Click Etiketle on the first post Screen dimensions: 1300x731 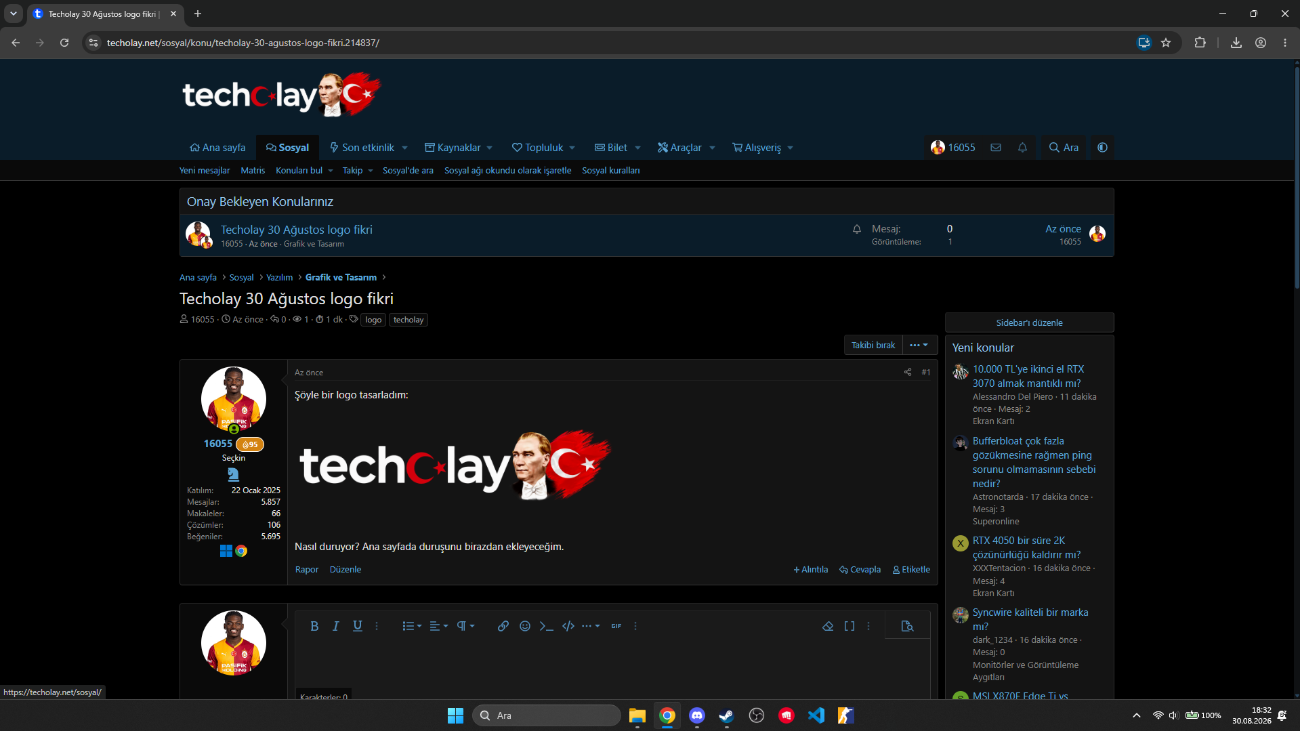coord(911,569)
